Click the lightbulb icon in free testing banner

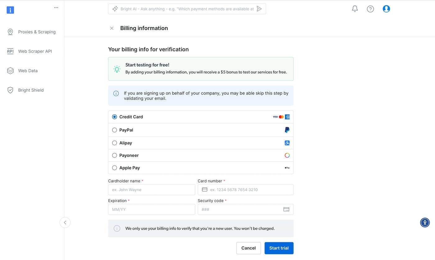point(117,69)
